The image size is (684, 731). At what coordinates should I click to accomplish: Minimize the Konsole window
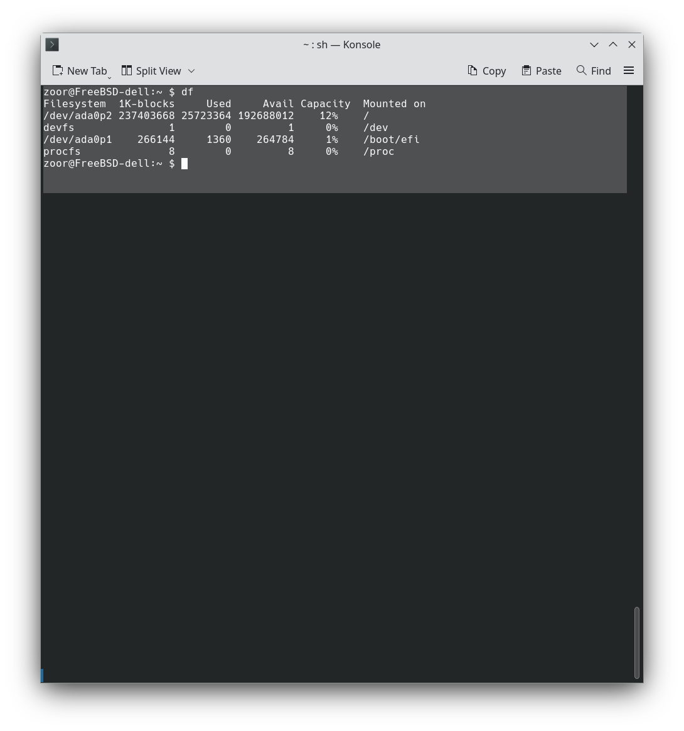point(594,45)
